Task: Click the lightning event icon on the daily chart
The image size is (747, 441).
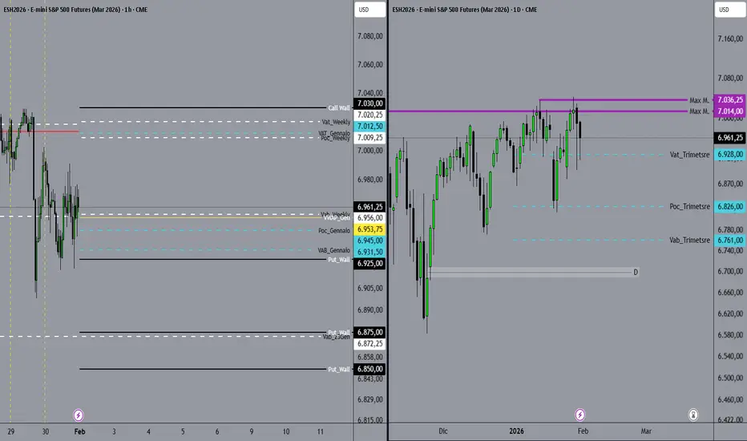Action: point(579,415)
